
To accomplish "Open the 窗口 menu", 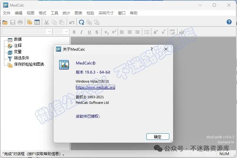I will coord(122,13).
